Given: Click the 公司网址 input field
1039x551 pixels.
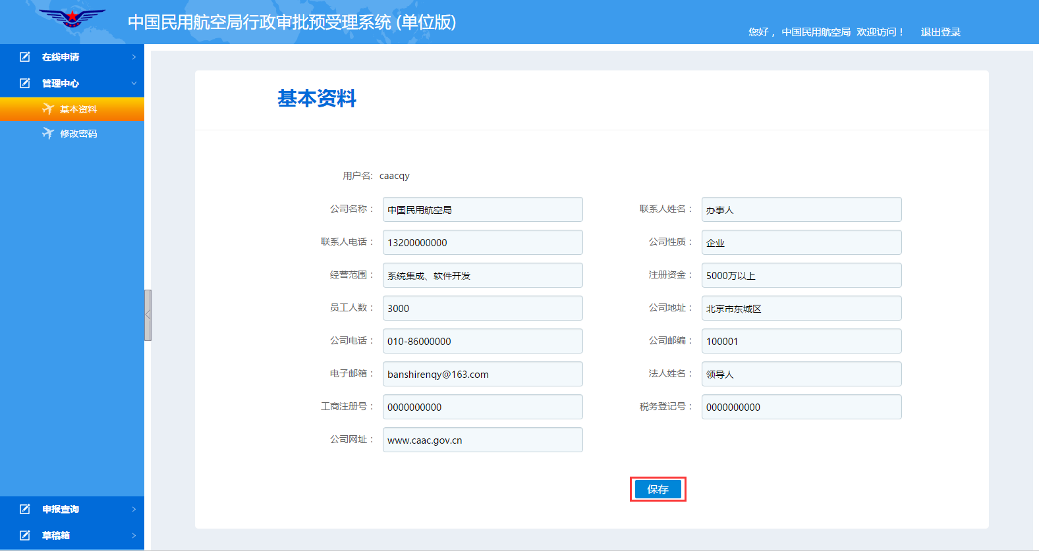Looking at the screenshot, I should click(x=483, y=440).
